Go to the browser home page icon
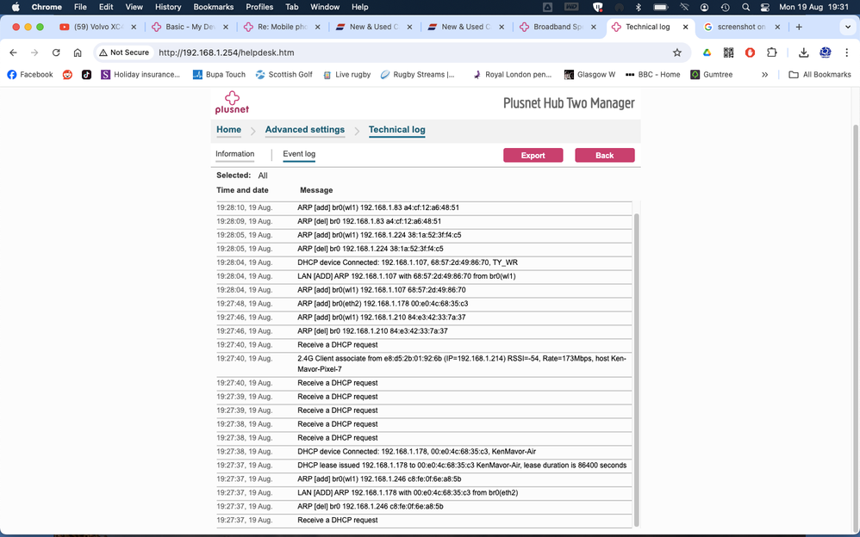Screen dimensions: 860x537 78,52
